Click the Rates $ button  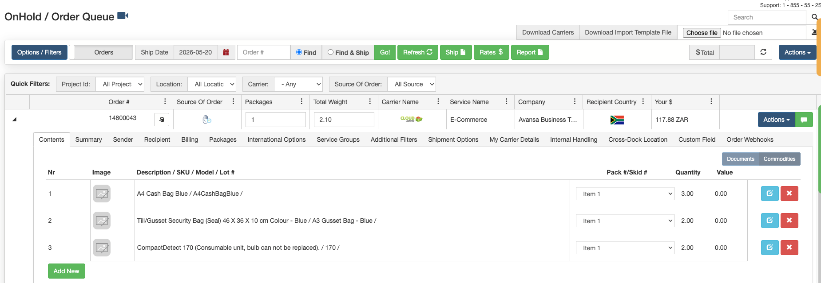click(491, 52)
